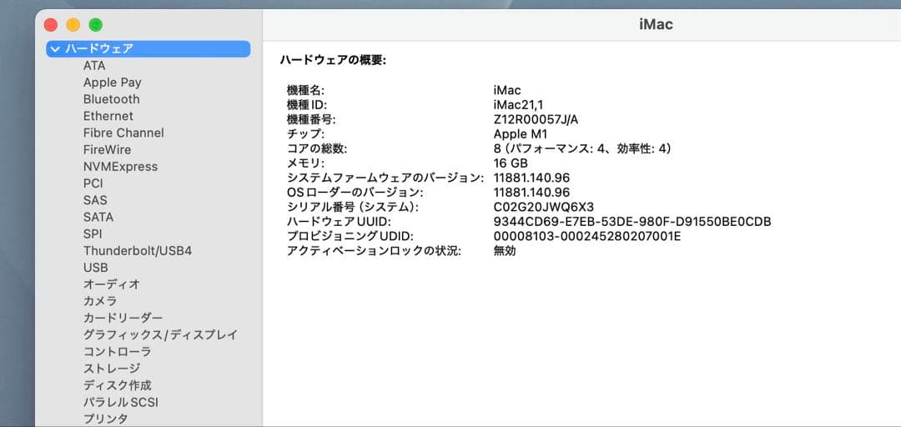Viewport: 901px width, 427px height.
Task: Open コントローラ sidebar item
Action: pyautogui.click(x=118, y=351)
